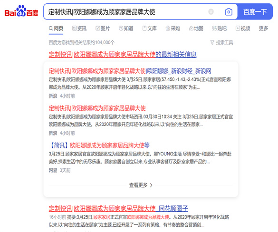The height and width of the screenshot is (232, 278).
Task: Click result count text 104,000个
Action: point(82,43)
